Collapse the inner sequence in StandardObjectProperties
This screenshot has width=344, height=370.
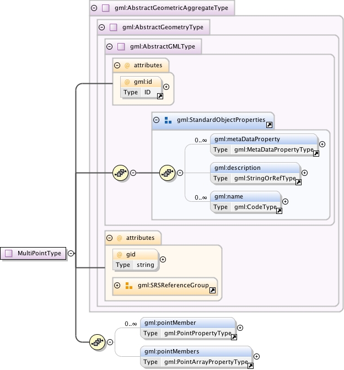180,173
